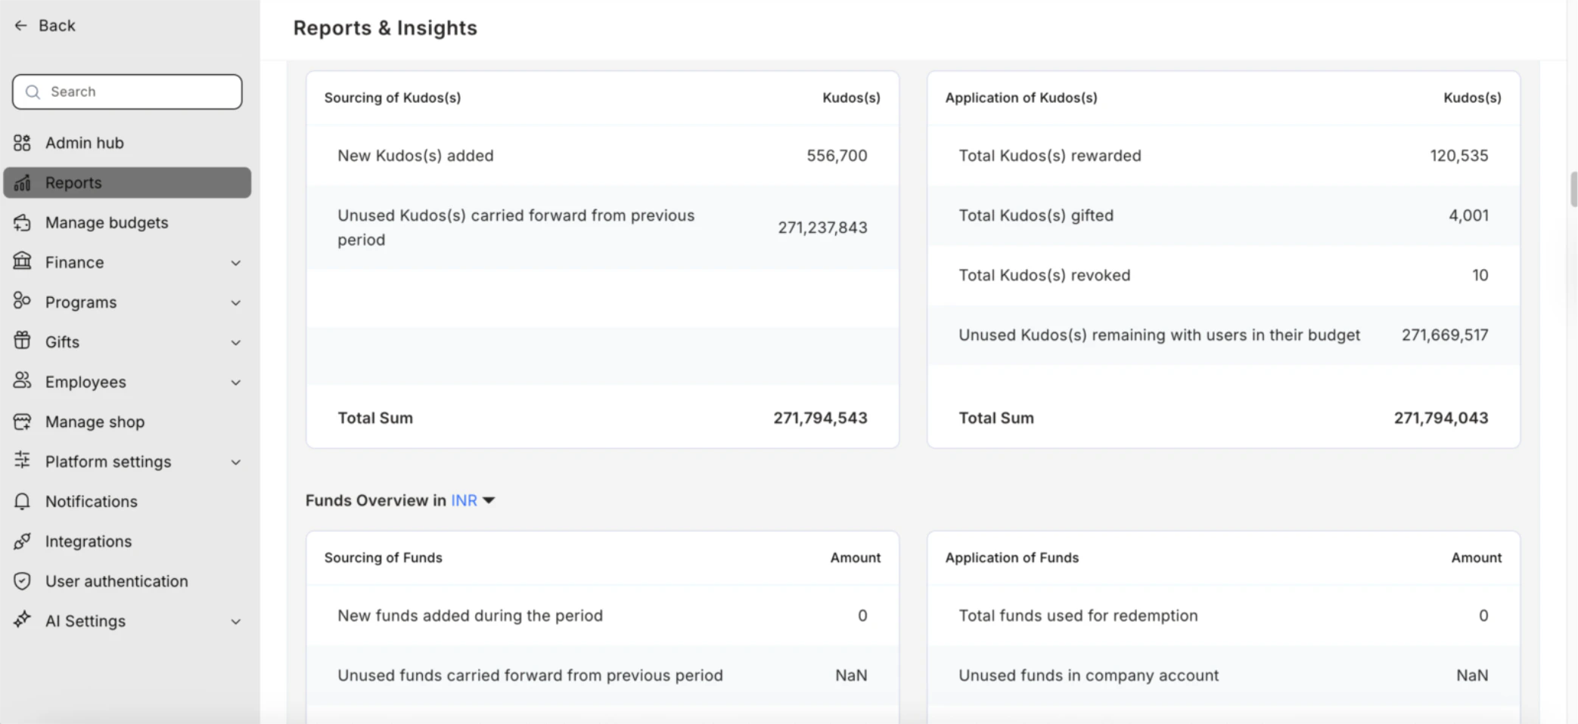Click Application of Funds header
The height and width of the screenshot is (724, 1578).
point(1012,558)
